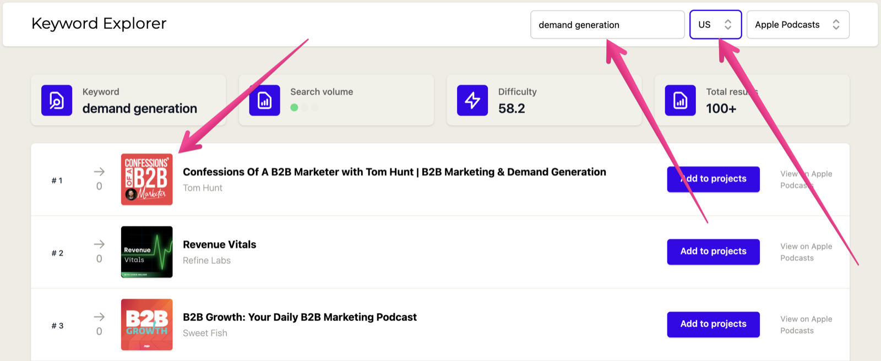Image resolution: width=881 pixels, height=361 pixels.
Task: Click the Keyword Explorer heading
Action: [99, 24]
